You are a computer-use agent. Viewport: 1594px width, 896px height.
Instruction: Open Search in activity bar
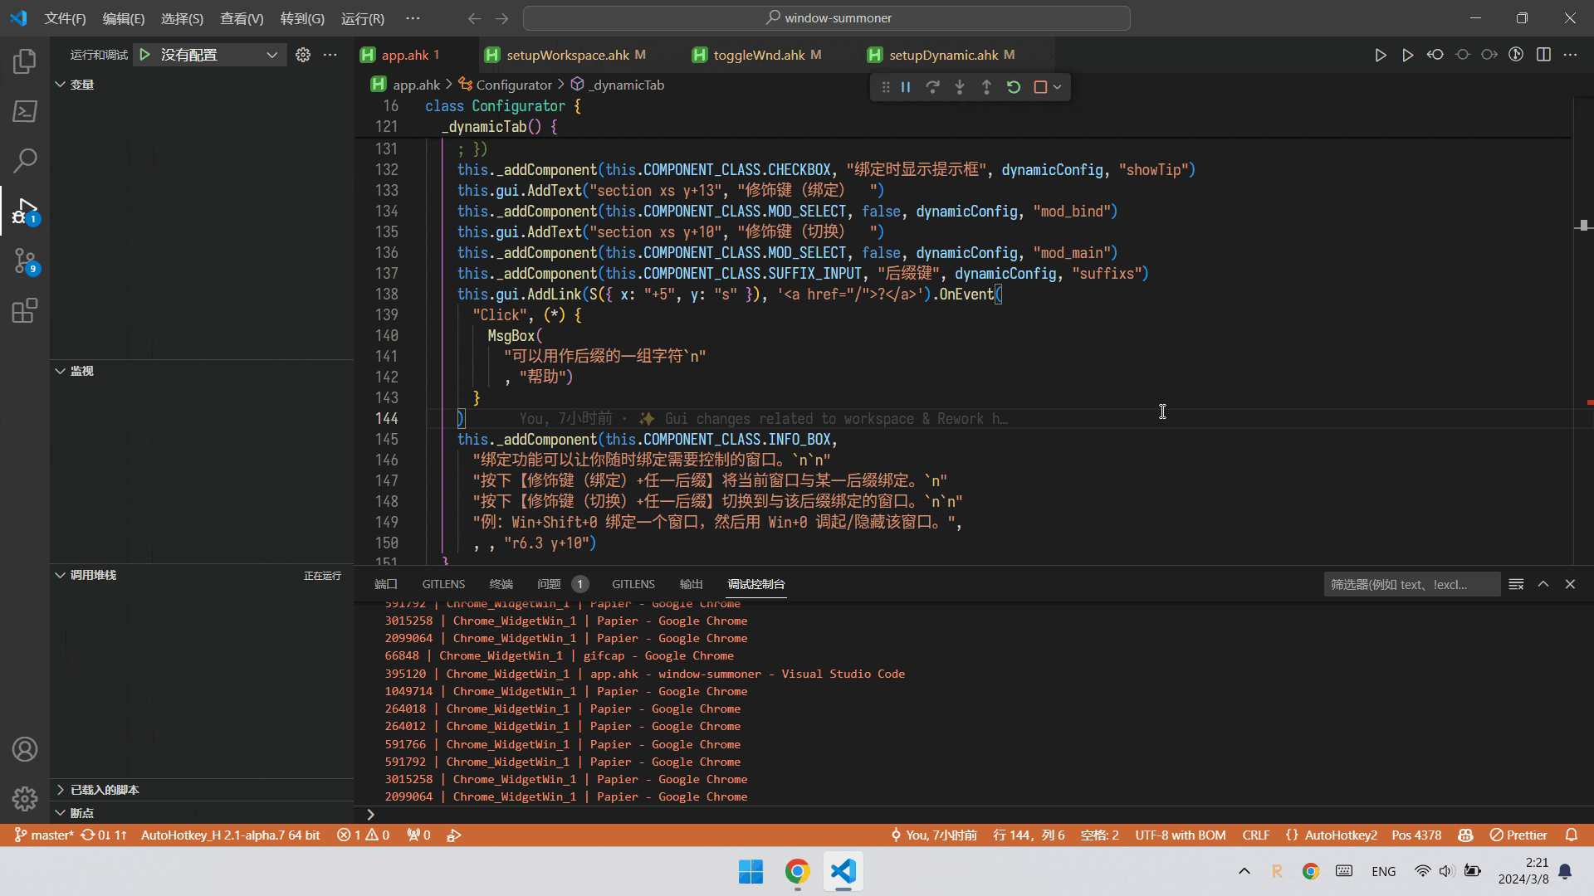coord(25,160)
